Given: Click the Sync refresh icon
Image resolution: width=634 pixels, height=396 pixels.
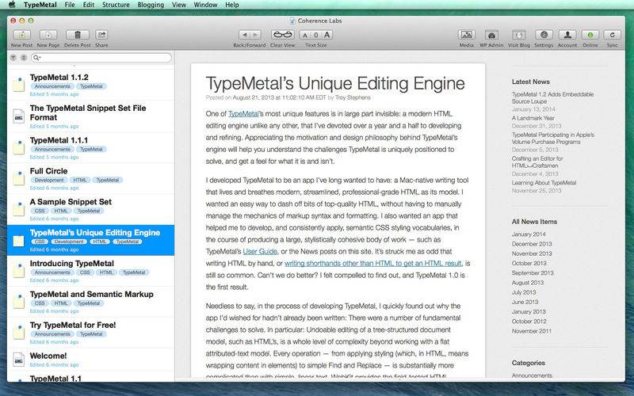Looking at the screenshot, I should coord(612,35).
